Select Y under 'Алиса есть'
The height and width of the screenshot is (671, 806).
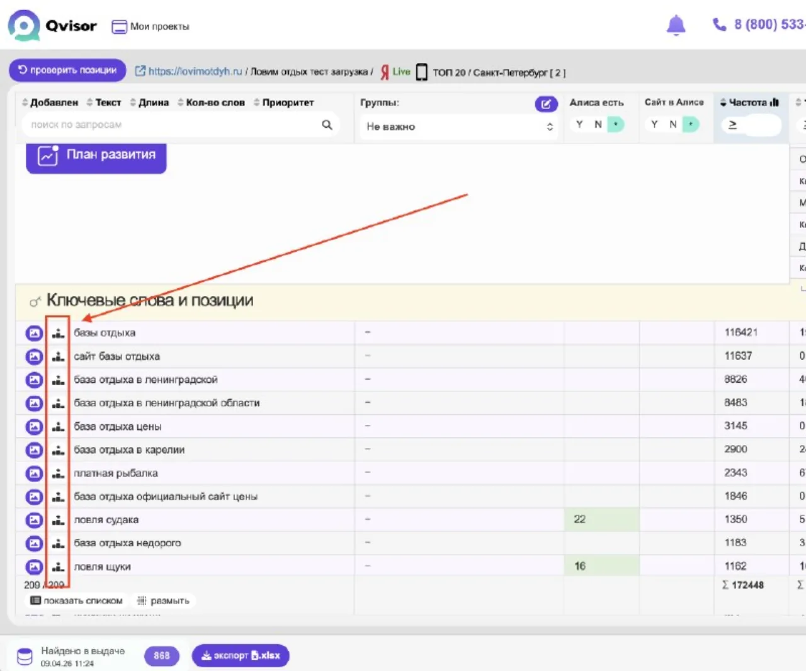579,125
